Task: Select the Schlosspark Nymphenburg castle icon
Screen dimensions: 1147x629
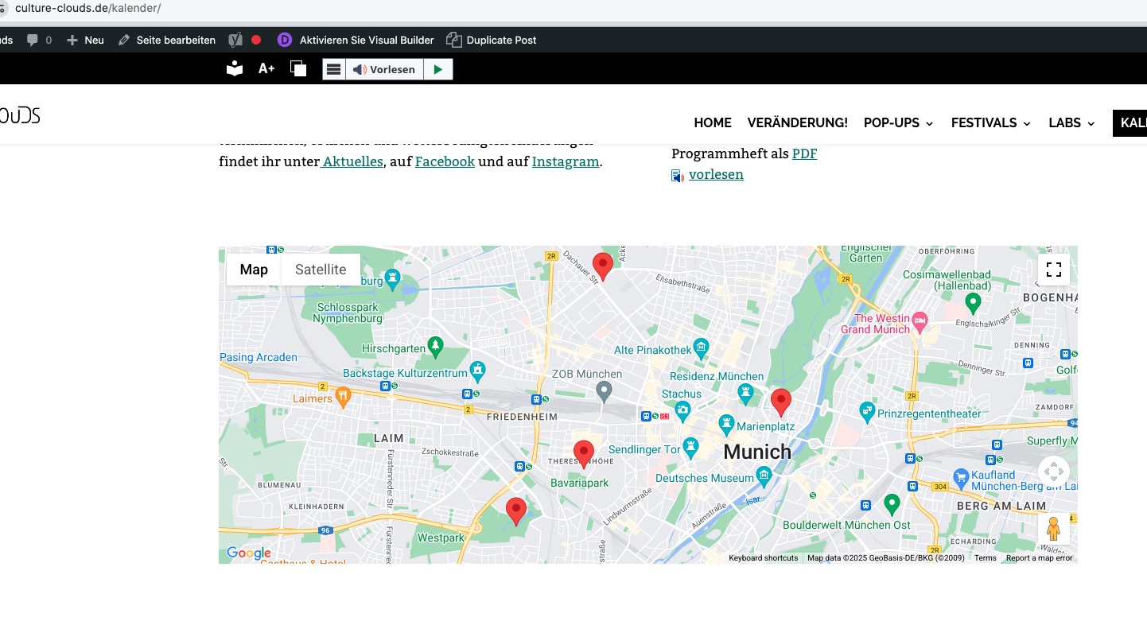Action: pos(391,278)
